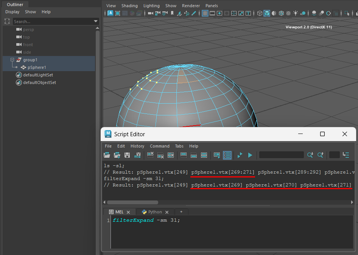Toggle smooth shade all display in viewport
This screenshot has height=255, width=358.
267,13
